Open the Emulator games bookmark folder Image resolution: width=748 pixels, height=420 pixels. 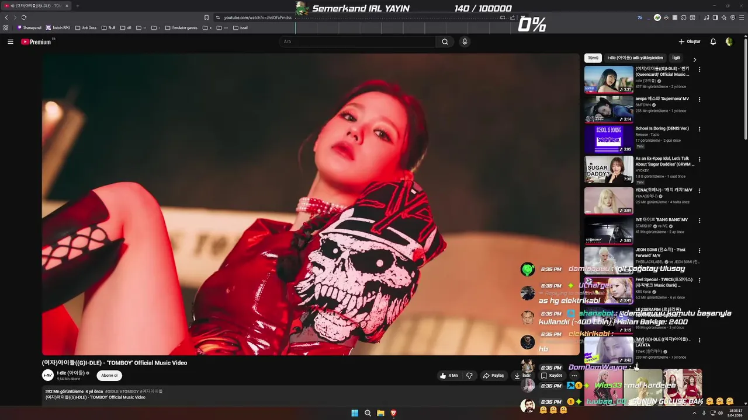point(181,27)
